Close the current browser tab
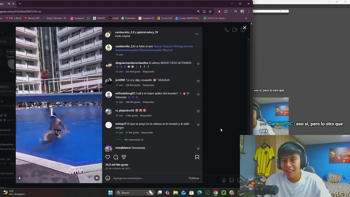 (13, 4)
